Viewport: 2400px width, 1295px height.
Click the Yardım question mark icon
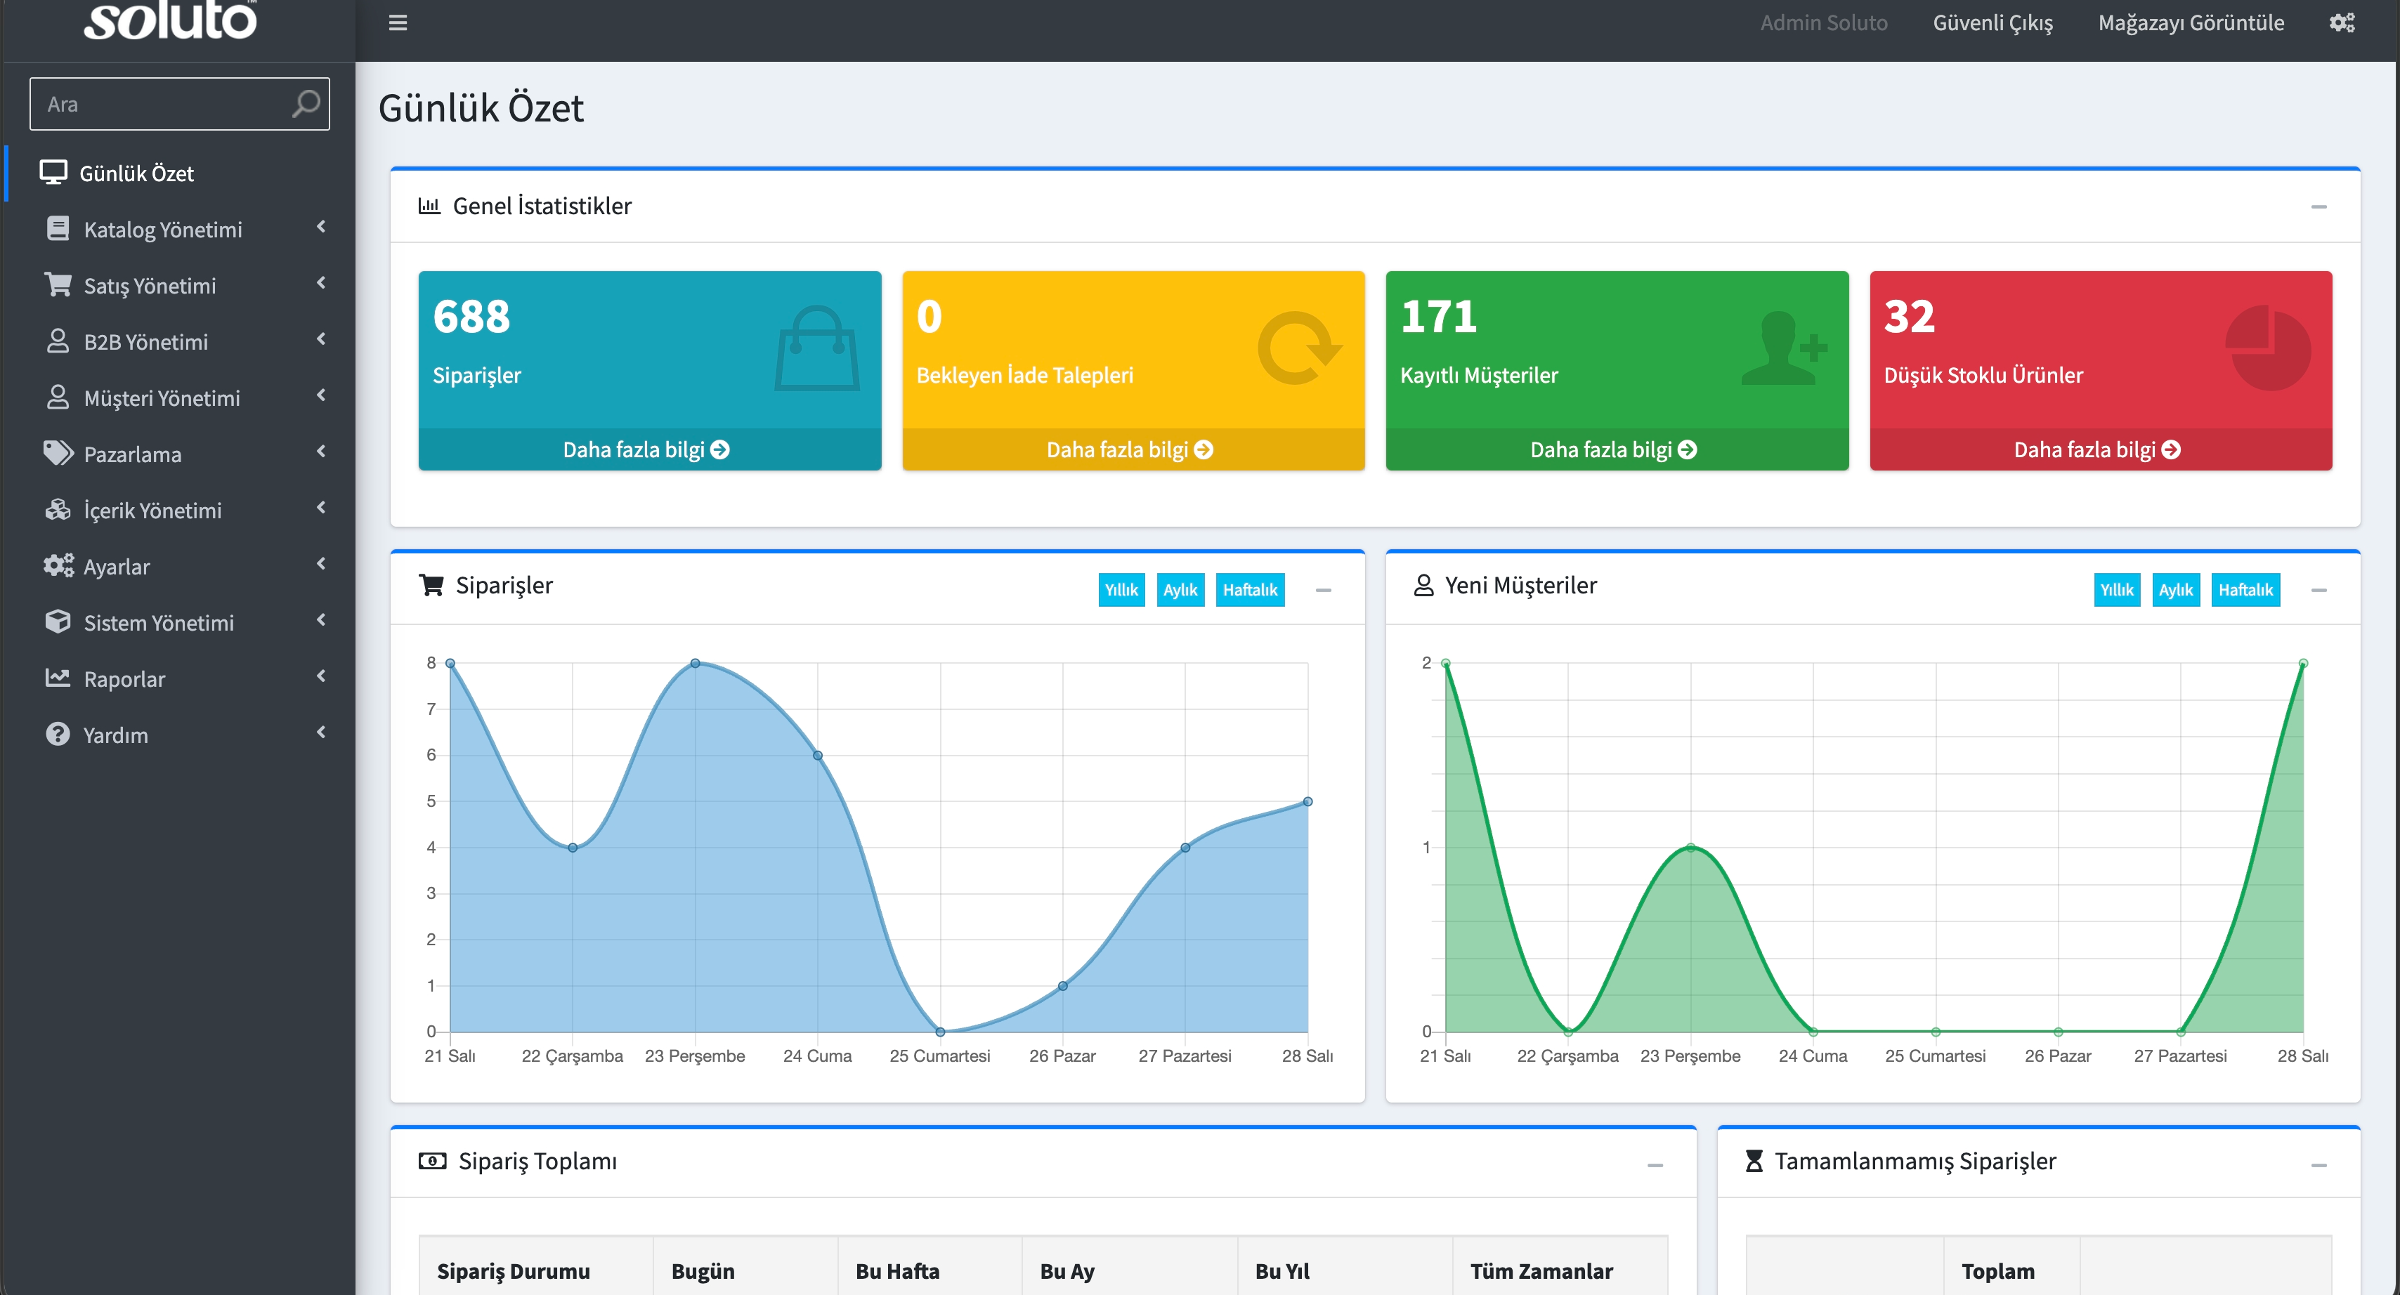tap(58, 734)
